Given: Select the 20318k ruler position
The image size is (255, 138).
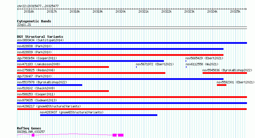Looking at the screenshot, I should tap(75, 11).
